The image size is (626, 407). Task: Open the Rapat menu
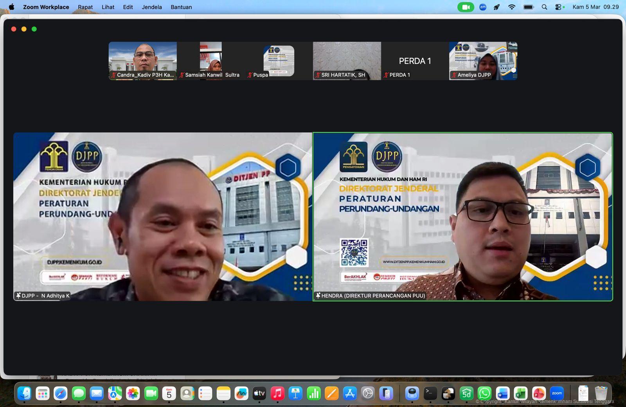pos(85,7)
